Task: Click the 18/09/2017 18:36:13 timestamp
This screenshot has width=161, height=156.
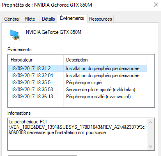Action: (x=32, y=97)
